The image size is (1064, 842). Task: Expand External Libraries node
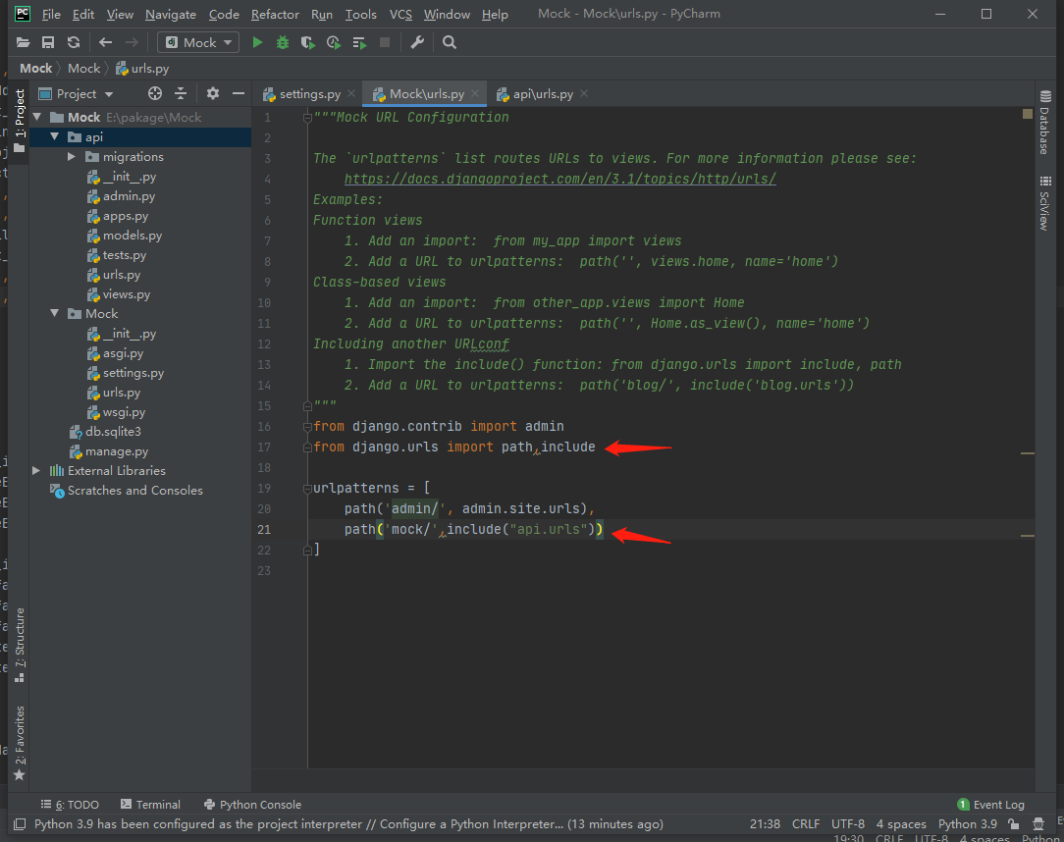(x=36, y=471)
